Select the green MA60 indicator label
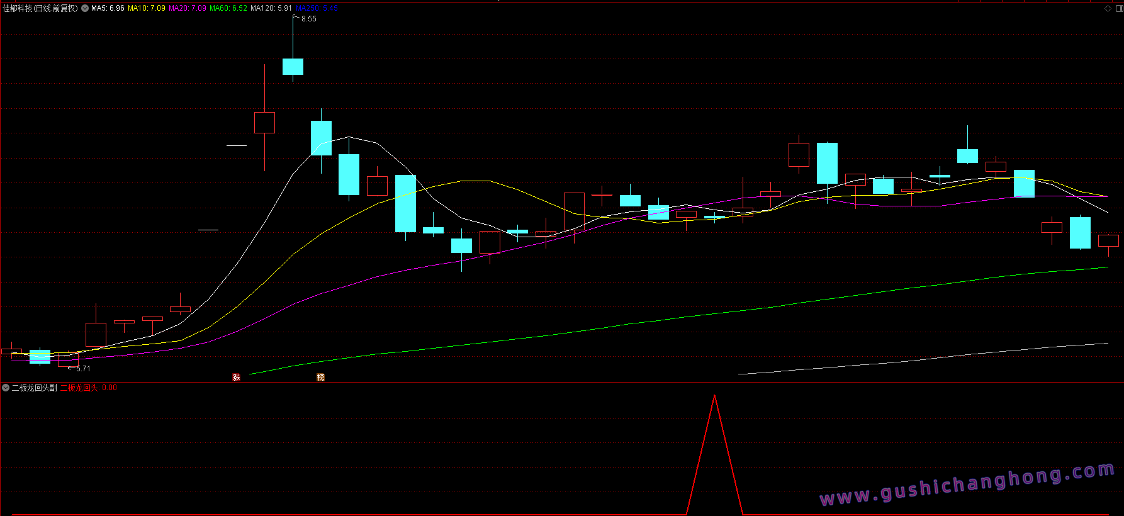 pyautogui.click(x=228, y=8)
